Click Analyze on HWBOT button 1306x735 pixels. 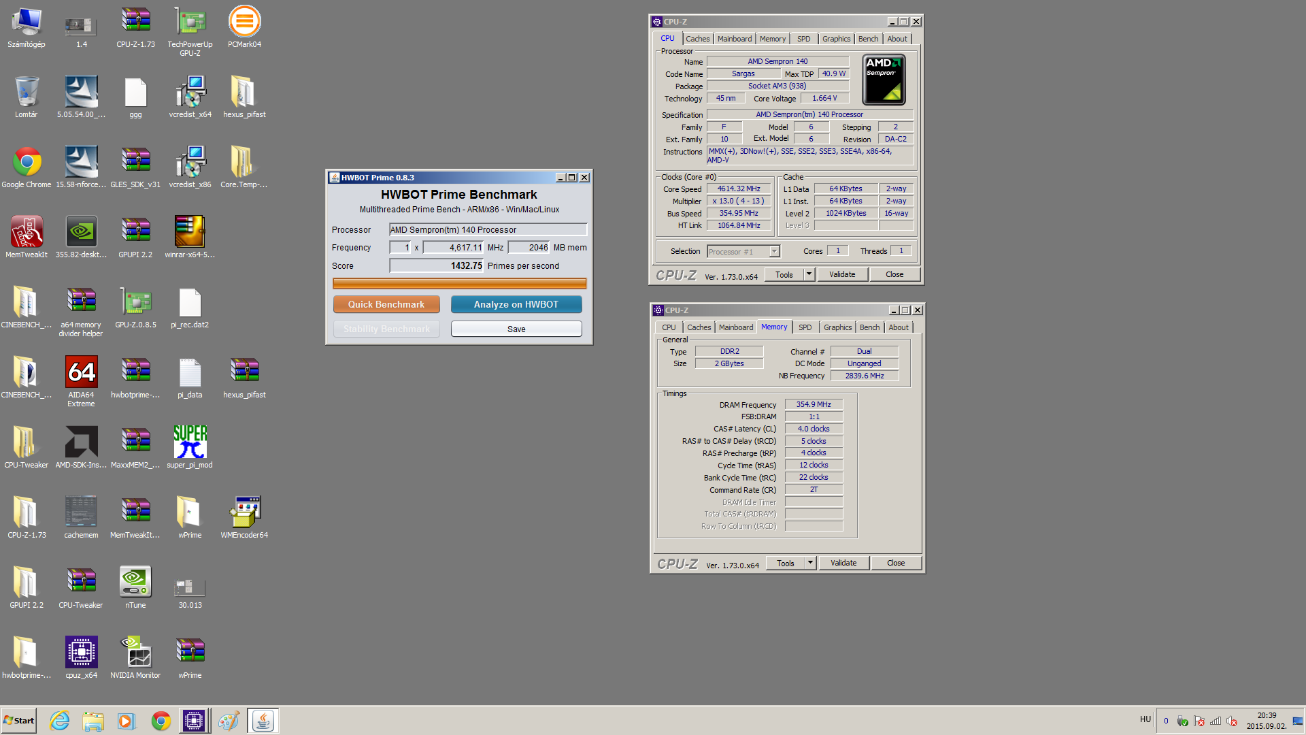click(x=516, y=304)
